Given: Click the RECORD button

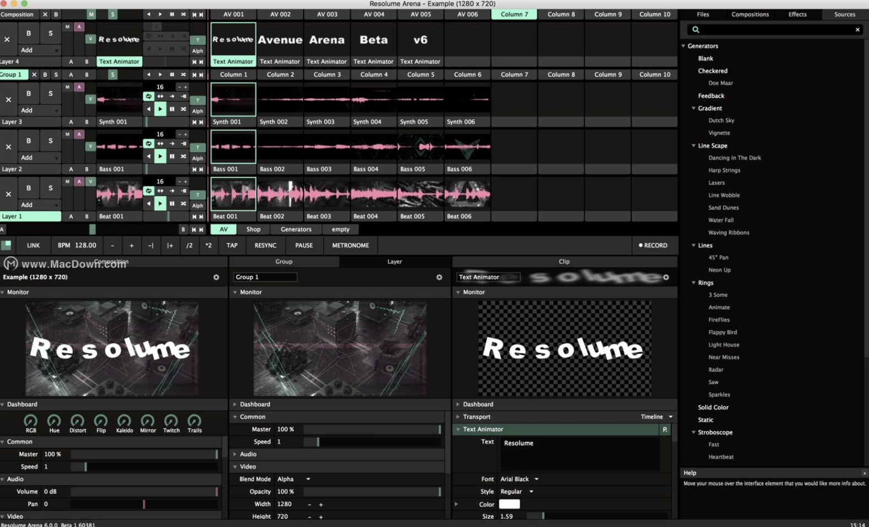Looking at the screenshot, I should pyautogui.click(x=653, y=246).
